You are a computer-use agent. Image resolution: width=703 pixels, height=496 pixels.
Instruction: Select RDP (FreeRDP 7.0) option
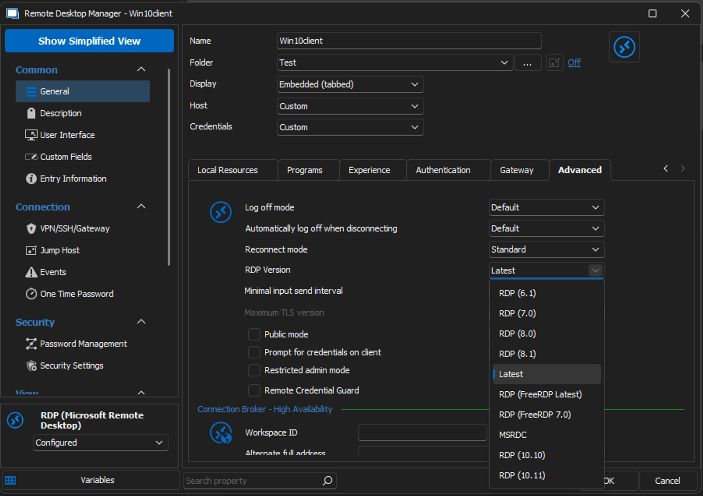(547, 415)
